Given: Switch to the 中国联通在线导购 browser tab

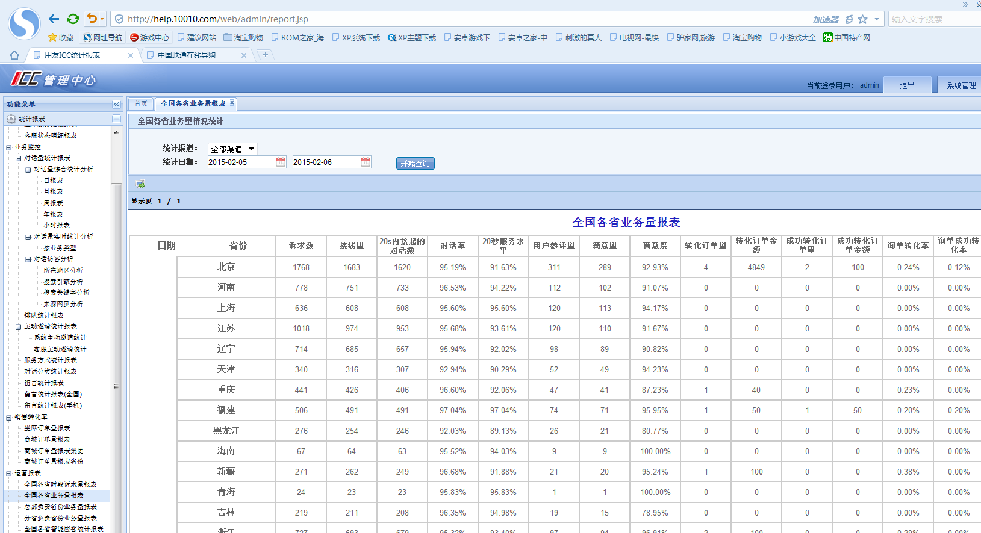Looking at the screenshot, I should 192,55.
